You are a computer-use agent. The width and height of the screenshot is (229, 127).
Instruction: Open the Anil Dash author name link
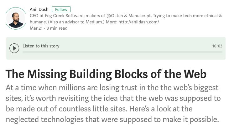(39, 9)
